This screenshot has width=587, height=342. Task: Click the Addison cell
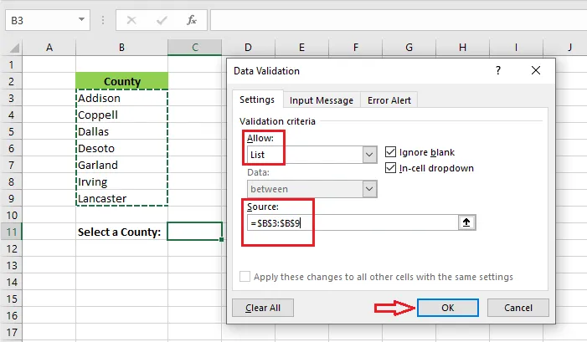(121, 99)
